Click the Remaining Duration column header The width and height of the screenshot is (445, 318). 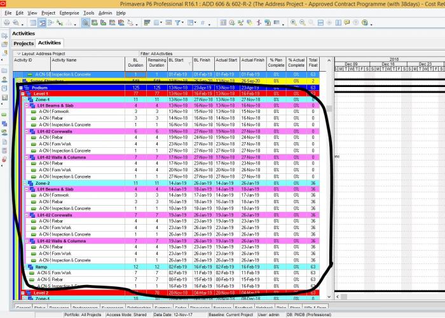(x=156, y=63)
